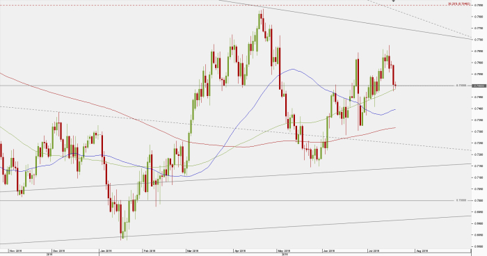The height and width of the screenshot is (256, 487).
Task: Click the Apr month label on time axis
Action: [x=240, y=250]
